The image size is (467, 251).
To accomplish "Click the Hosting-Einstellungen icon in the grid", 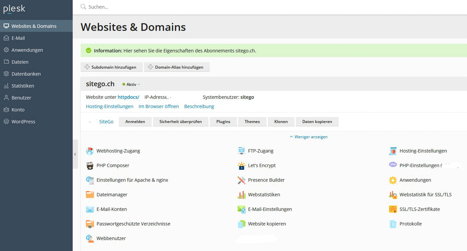I will tap(393, 151).
